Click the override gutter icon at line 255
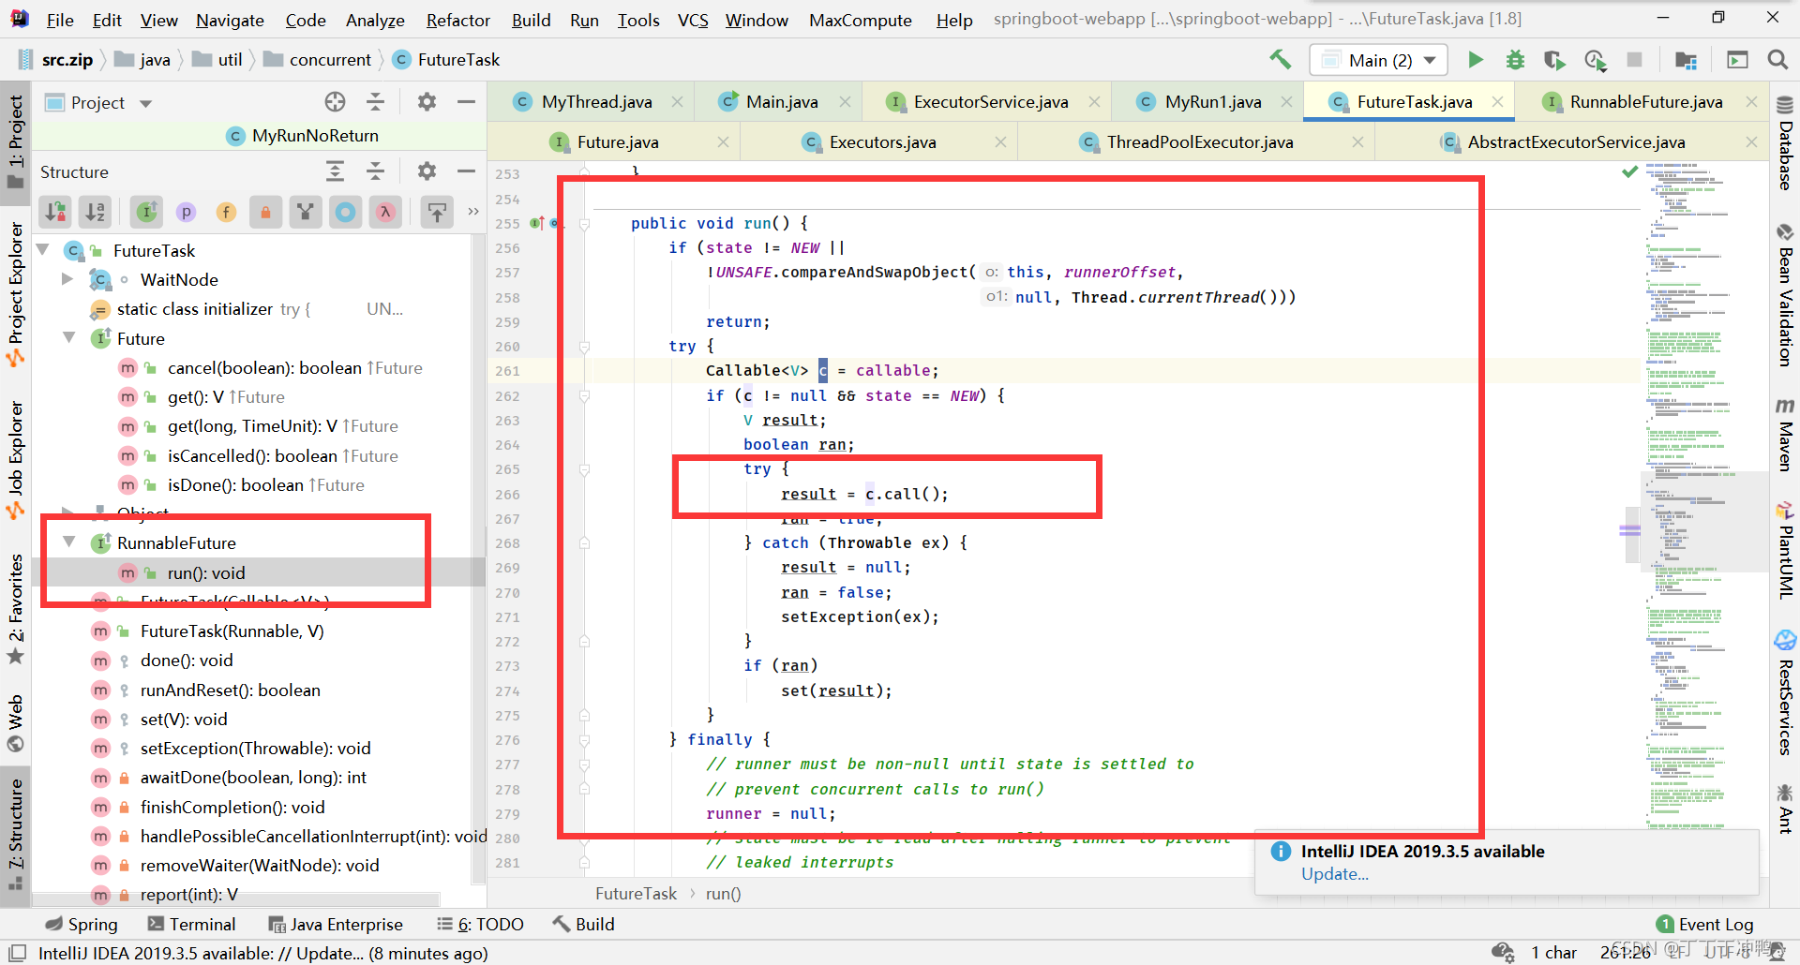Viewport: 1800px width, 965px height. pyautogui.click(x=537, y=223)
